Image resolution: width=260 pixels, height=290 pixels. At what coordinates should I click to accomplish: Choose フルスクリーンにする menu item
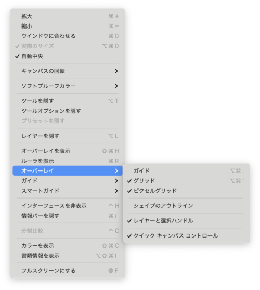pos(68,271)
